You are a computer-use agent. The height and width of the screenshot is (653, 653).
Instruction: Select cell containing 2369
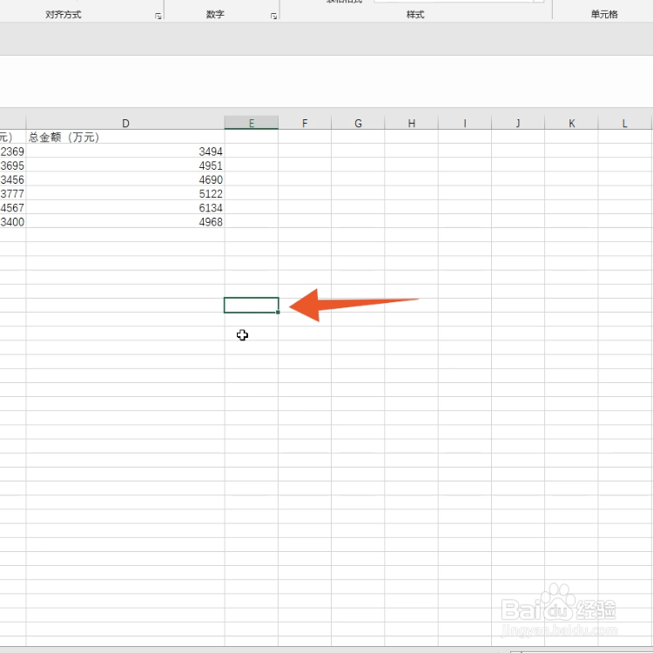pos(12,151)
